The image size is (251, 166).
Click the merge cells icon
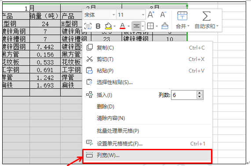[182, 16]
